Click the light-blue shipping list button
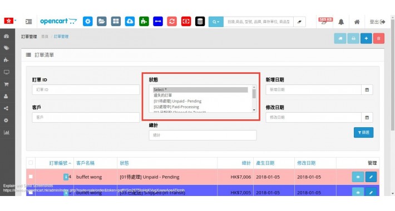The width and height of the screenshot is (395, 211). (x=340, y=38)
